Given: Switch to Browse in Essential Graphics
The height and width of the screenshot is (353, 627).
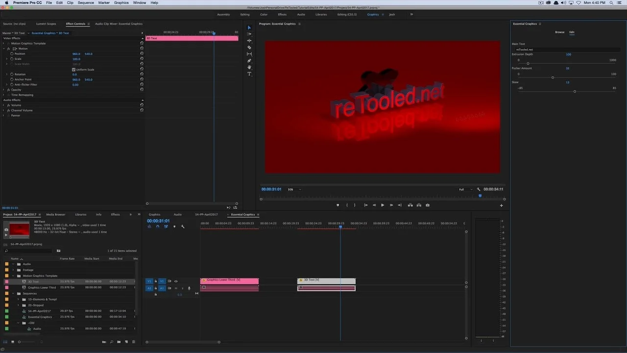Looking at the screenshot, I should coord(559,32).
